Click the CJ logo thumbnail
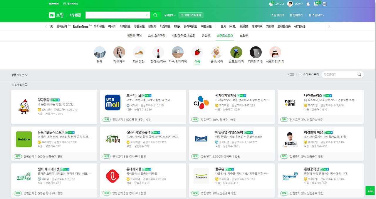376x199 pixels. click(x=201, y=102)
